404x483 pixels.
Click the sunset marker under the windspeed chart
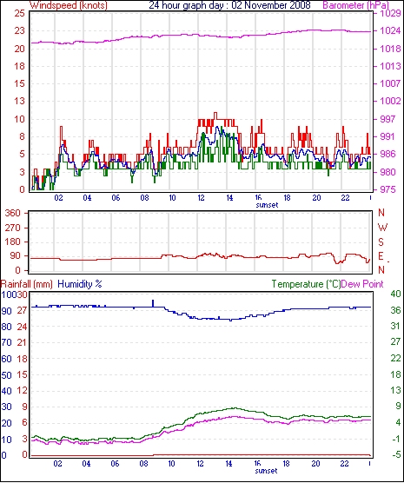pos(267,205)
